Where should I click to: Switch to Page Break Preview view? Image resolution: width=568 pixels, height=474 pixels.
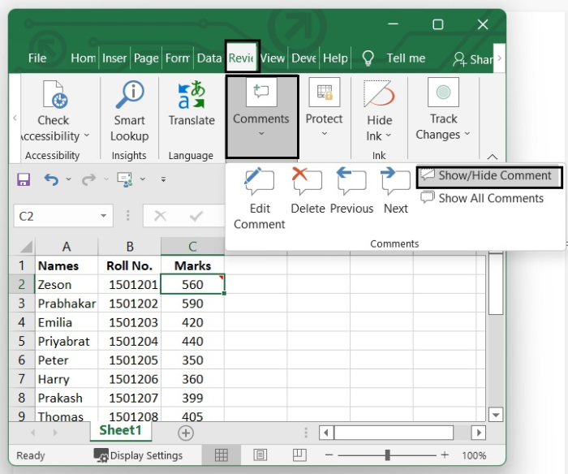299,455
